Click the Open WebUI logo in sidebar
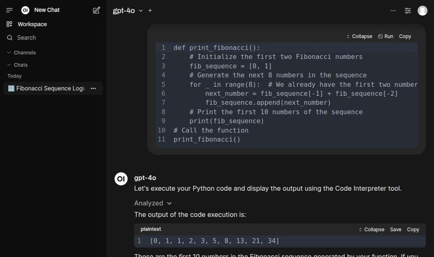This screenshot has height=257, width=434. tap(25, 10)
